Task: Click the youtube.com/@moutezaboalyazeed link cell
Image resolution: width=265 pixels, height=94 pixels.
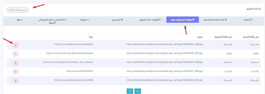Action: point(69,53)
